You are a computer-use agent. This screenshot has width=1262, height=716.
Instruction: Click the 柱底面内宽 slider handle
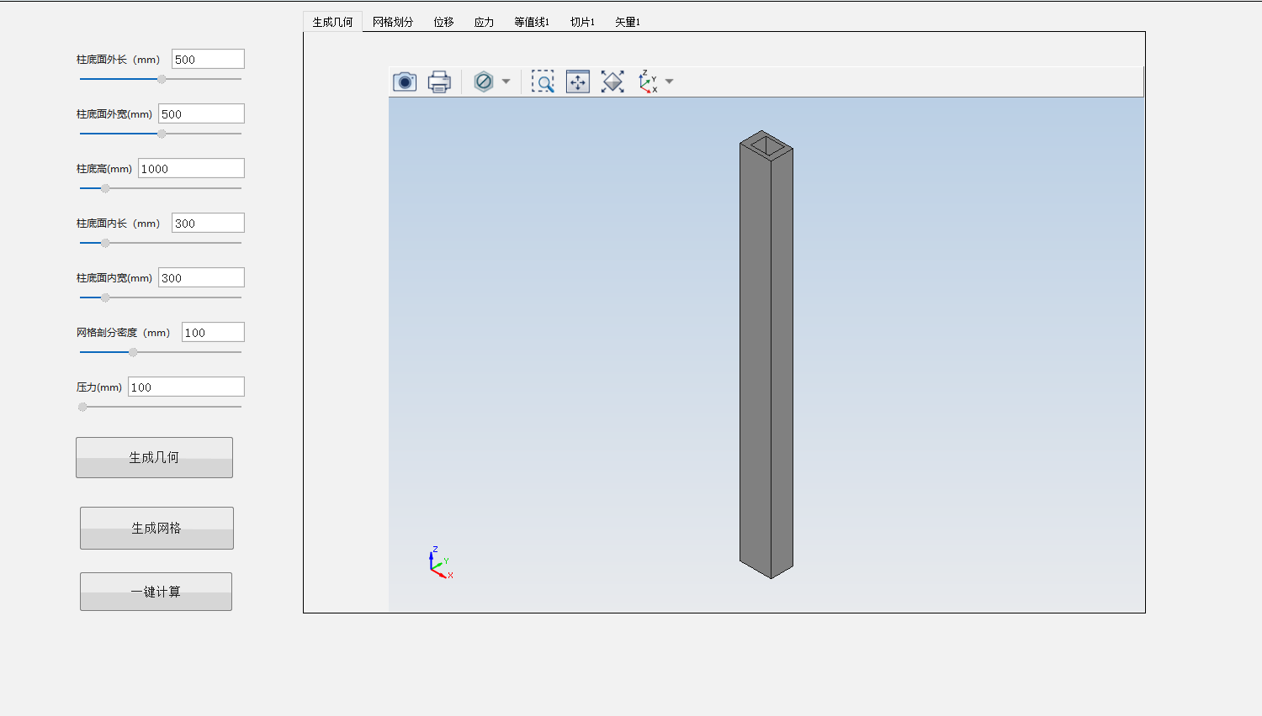pyautogui.click(x=105, y=297)
